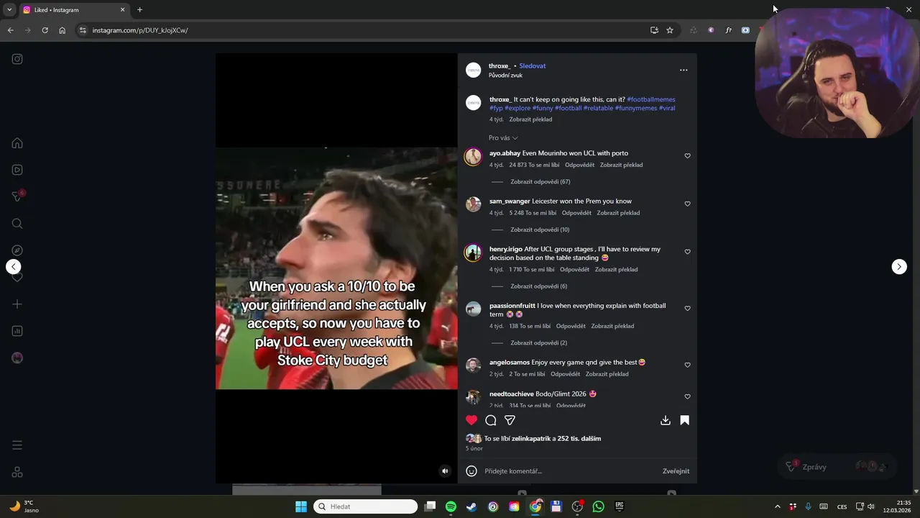Viewport: 920px width, 518px height.
Task: Like needtoachieve comment with heart
Action: pyautogui.click(x=687, y=397)
